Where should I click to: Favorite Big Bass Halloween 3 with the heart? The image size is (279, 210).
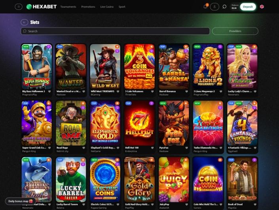click(x=49, y=92)
